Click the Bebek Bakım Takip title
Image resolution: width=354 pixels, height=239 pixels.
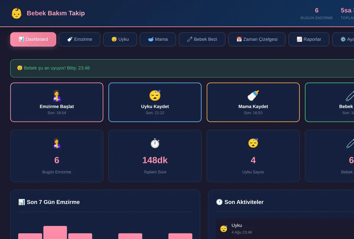[56, 13]
